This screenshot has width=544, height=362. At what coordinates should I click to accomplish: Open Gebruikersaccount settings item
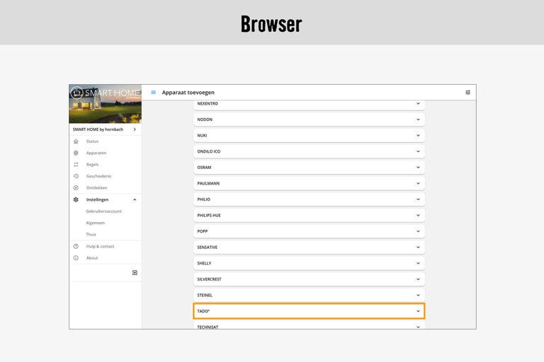click(x=103, y=211)
